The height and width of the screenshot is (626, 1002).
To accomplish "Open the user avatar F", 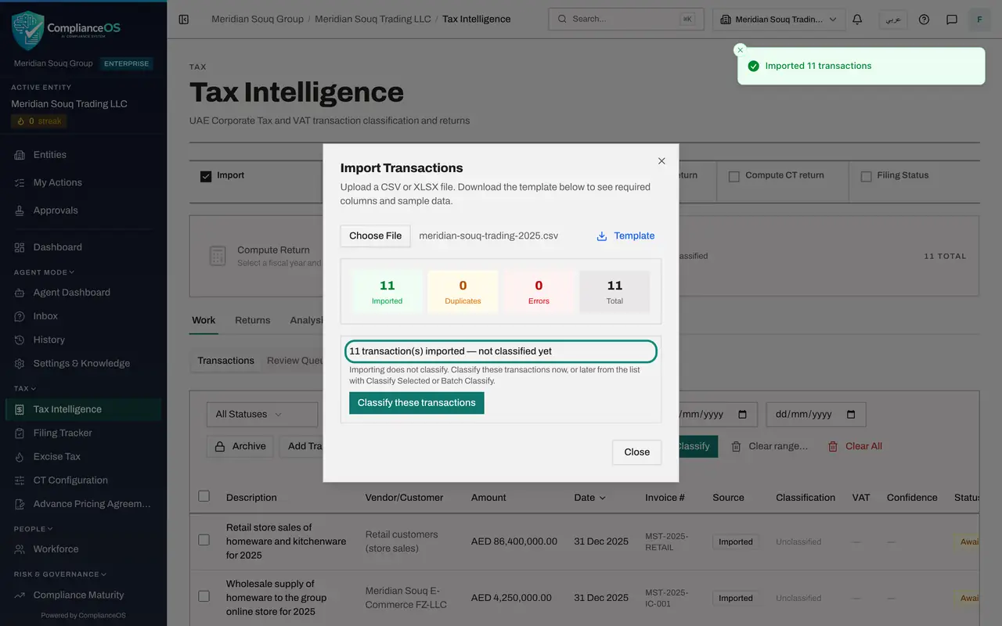I will click(979, 19).
